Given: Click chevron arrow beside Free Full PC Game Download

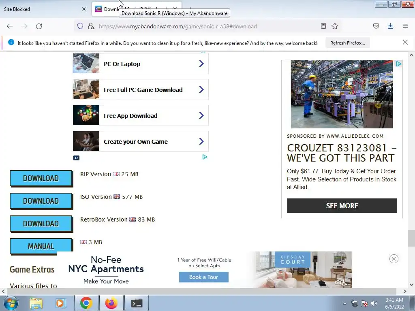Looking at the screenshot, I should (201, 89).
